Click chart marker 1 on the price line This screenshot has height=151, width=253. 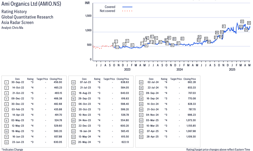[114, 45]
